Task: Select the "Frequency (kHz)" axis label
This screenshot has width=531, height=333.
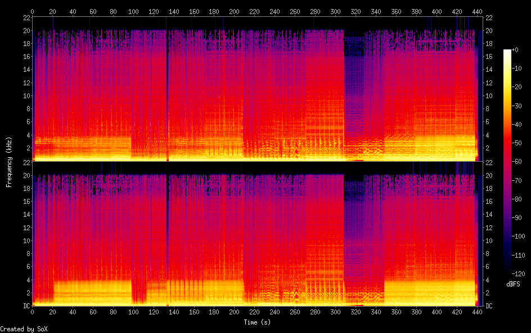Action: point(9,161)
